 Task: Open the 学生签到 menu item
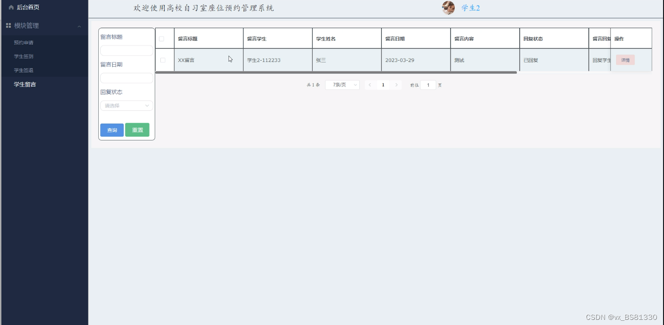[x=24, y=56]
